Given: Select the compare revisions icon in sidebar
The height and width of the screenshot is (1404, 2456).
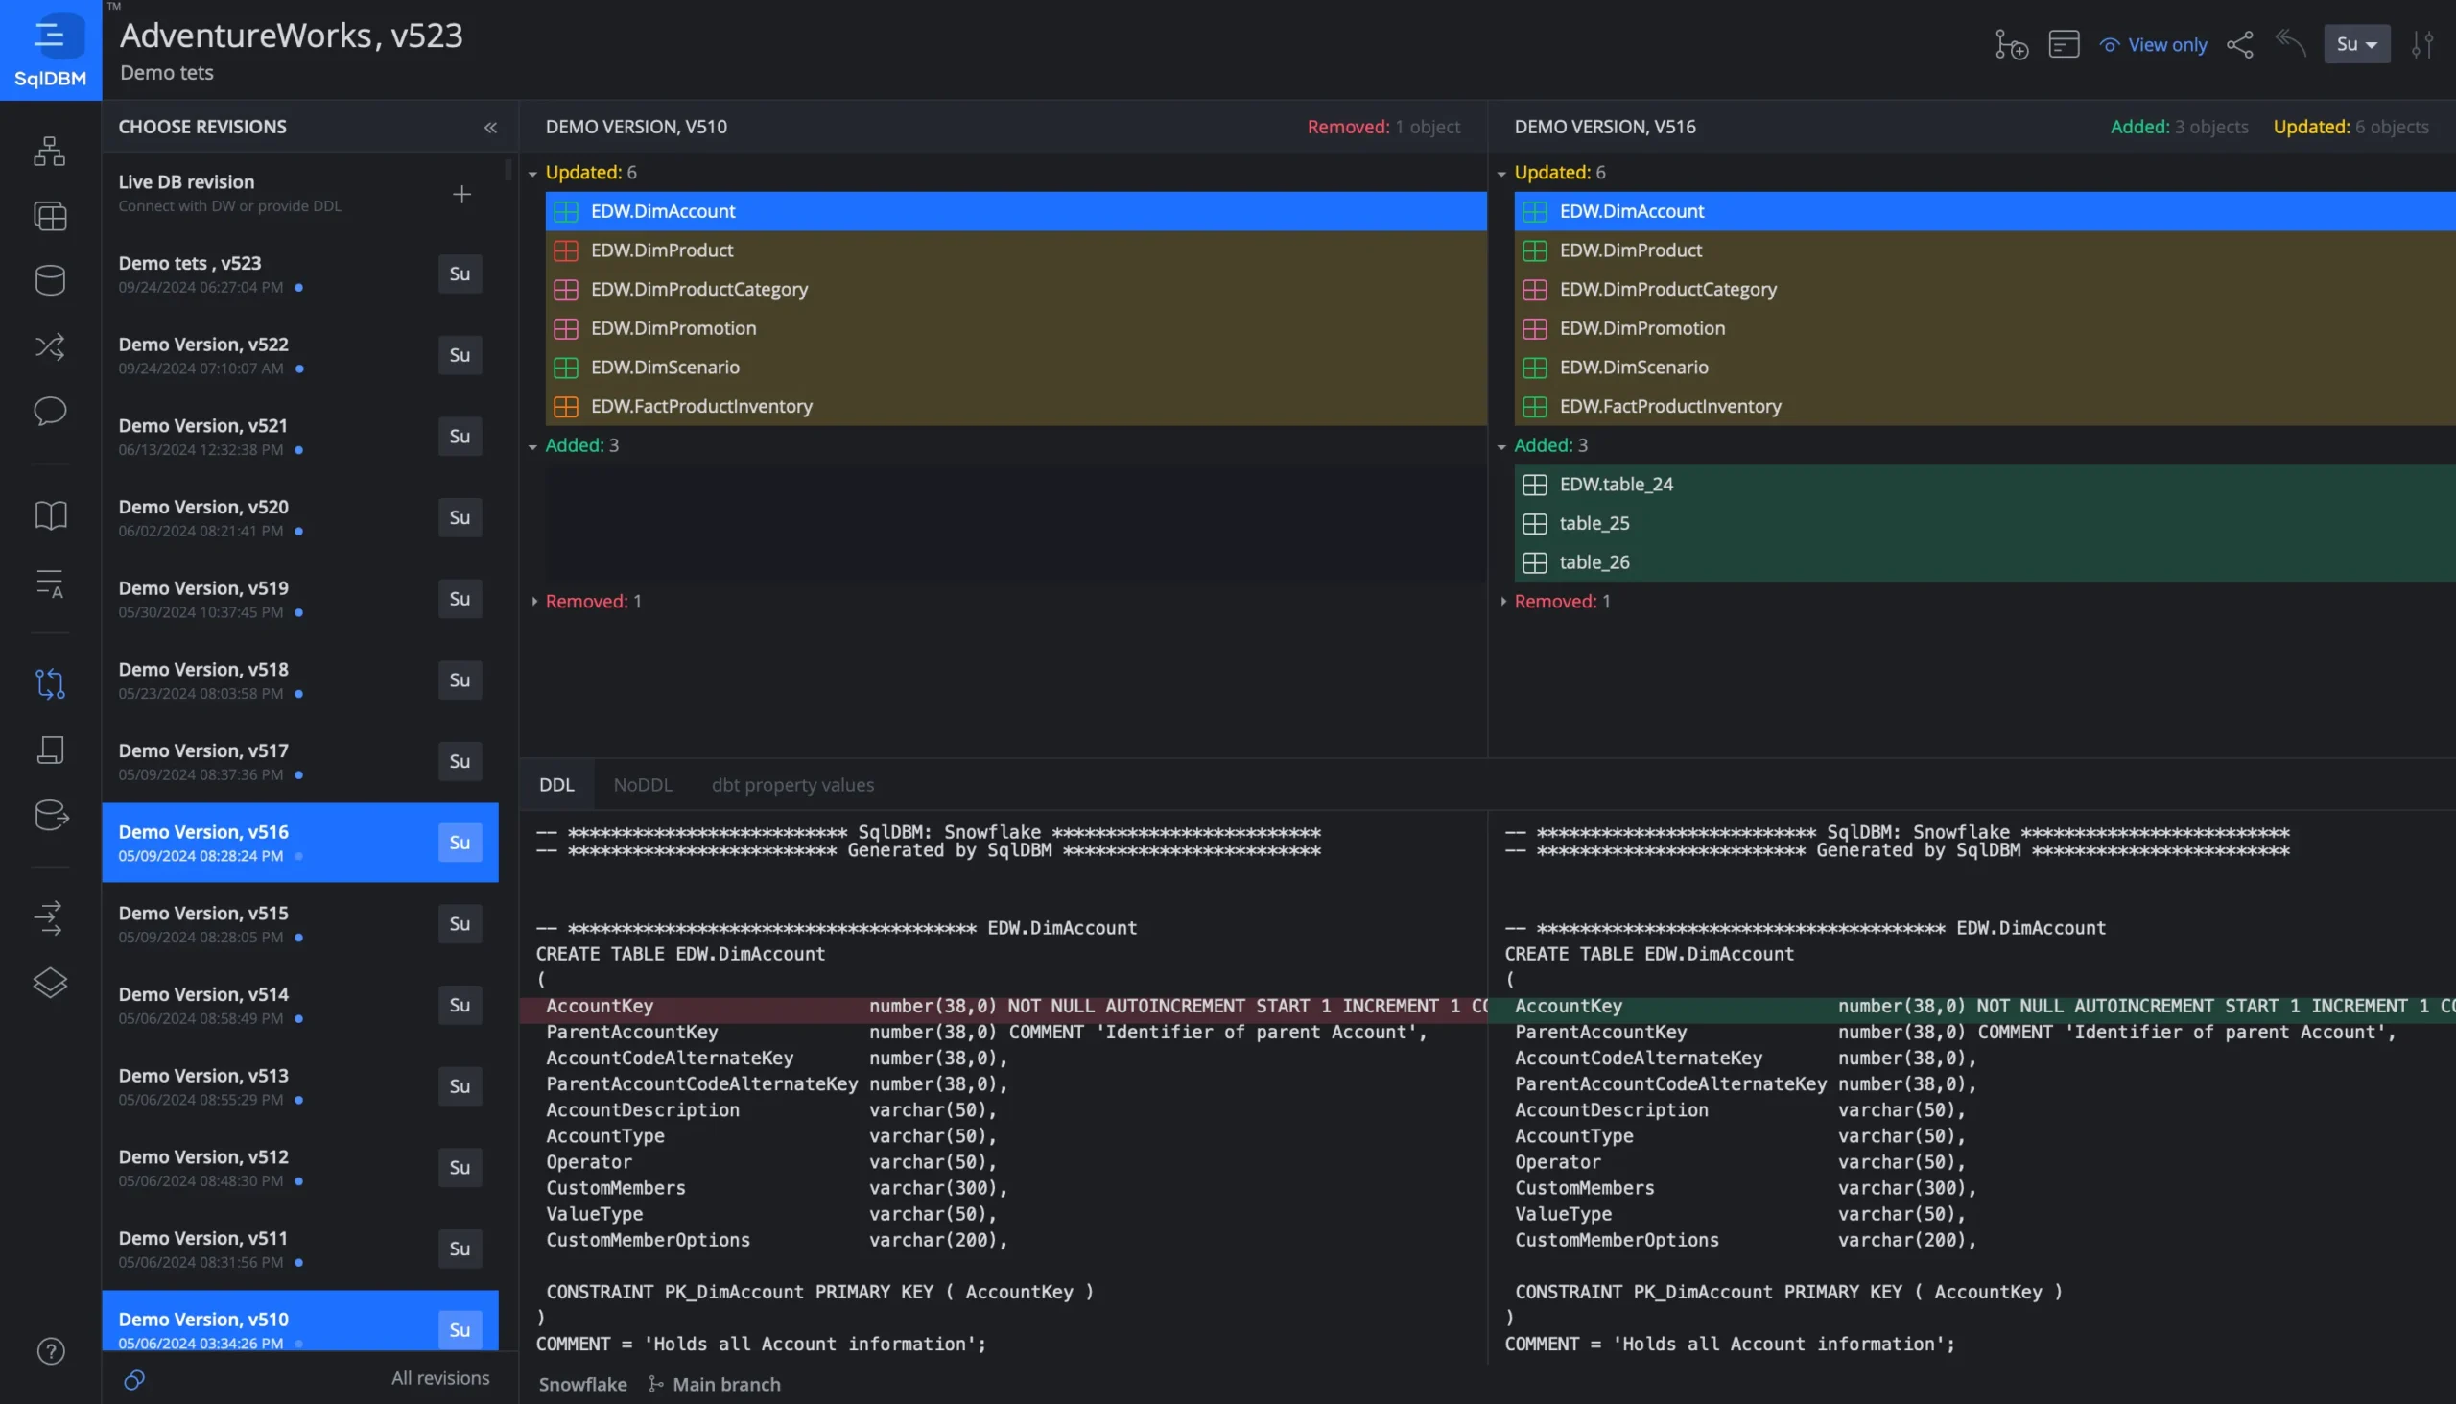Looking at the screenshot, I should [50, 684].
